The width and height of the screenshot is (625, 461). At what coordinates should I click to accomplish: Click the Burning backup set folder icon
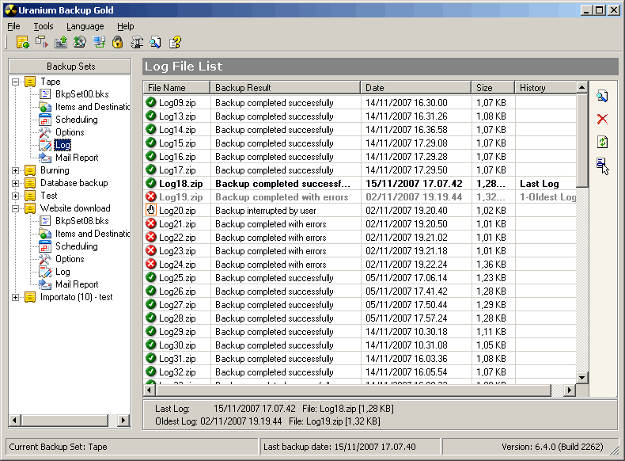click(30, 170)
